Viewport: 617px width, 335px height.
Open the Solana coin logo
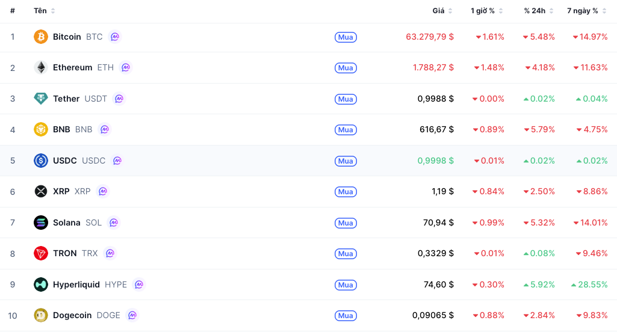[x=40, y=223]
